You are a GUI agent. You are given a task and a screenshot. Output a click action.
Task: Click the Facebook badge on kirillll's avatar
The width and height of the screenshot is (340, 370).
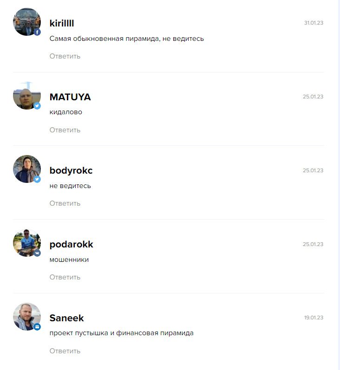37,32
